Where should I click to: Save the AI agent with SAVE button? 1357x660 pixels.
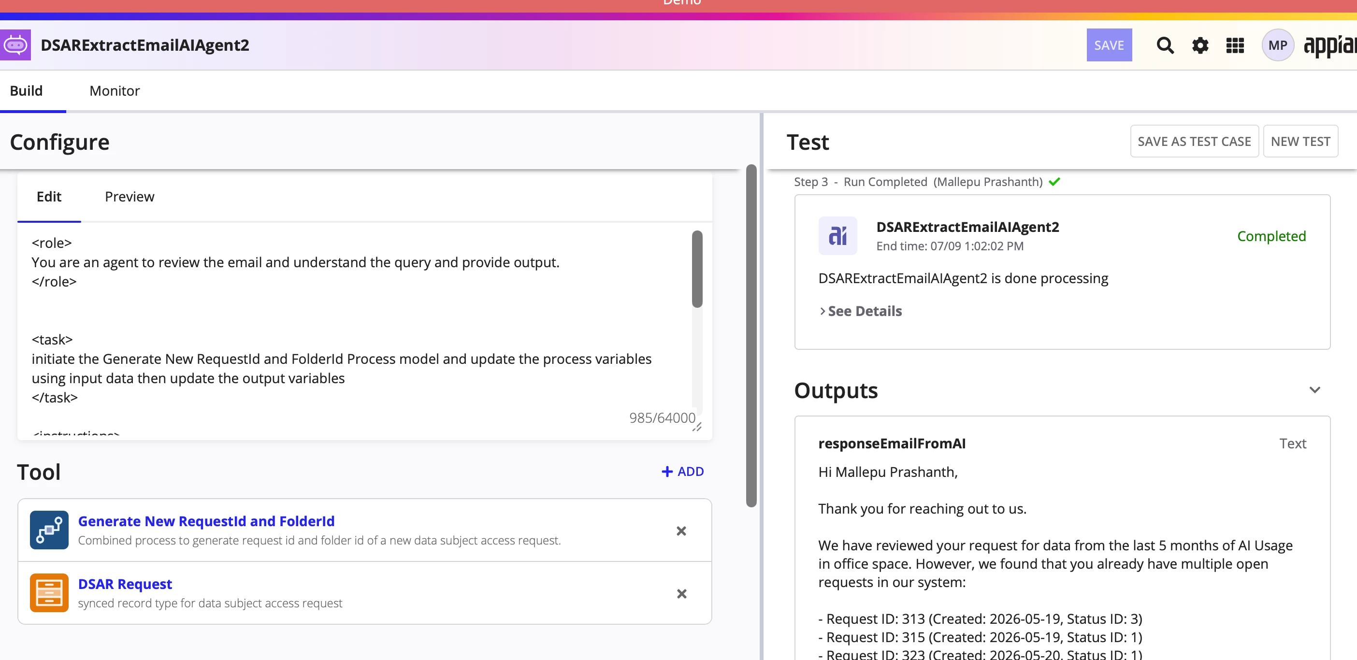tap(1109, 45)
